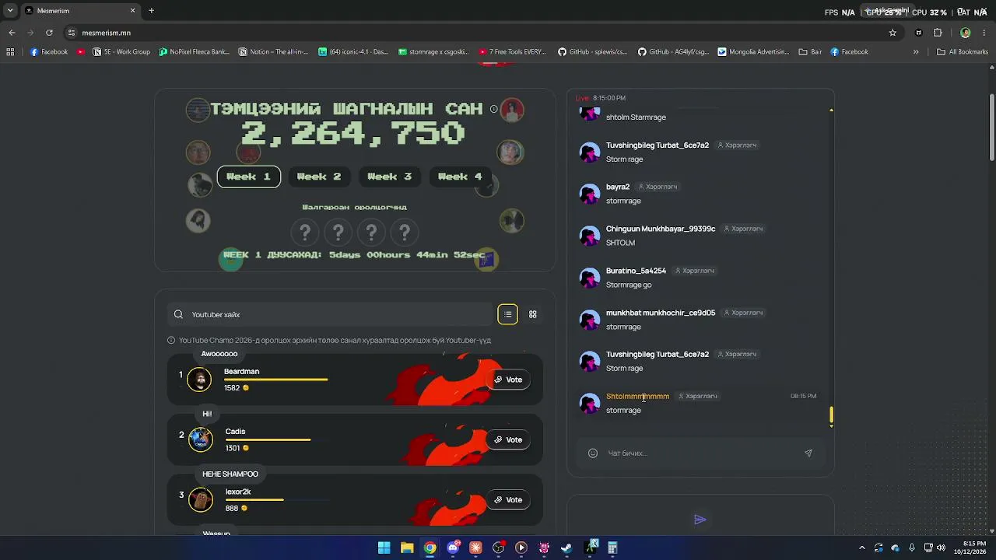Click the chat panel scrollbar thumb
The image size is (996, 560).
(831, 415)
